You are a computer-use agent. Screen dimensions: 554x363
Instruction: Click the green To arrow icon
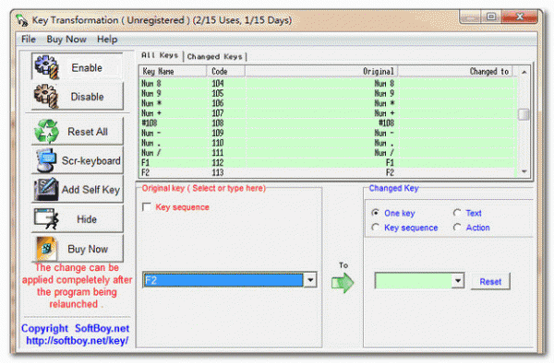(x=343, y=283)
